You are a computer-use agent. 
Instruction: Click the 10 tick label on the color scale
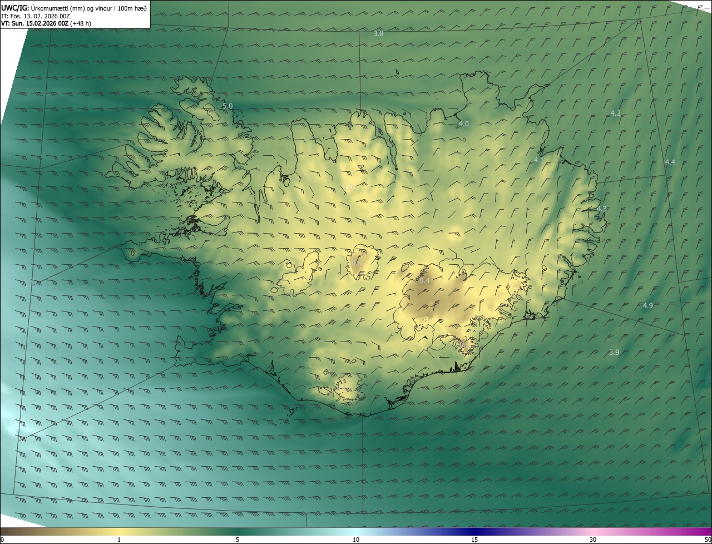356,540
